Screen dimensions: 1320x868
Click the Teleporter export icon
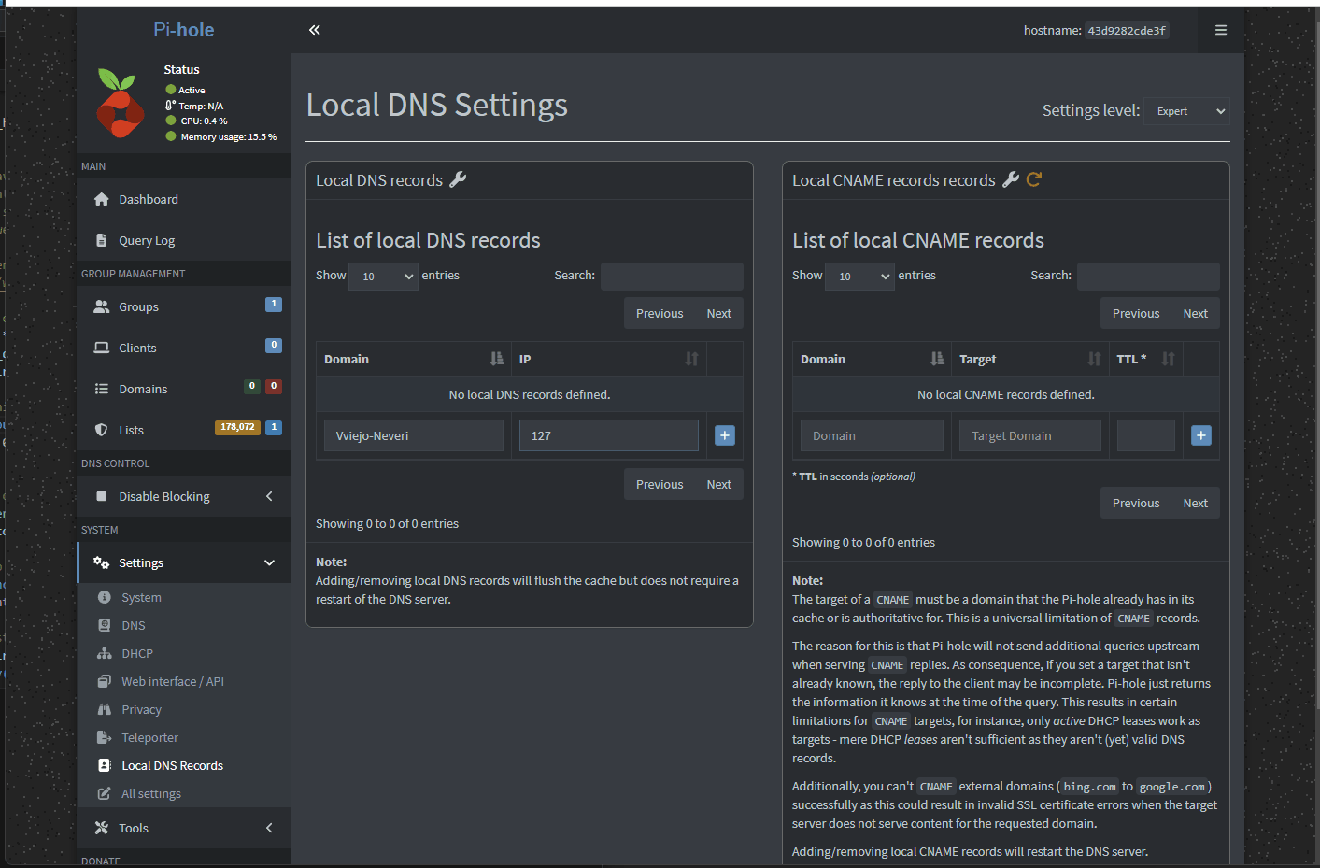(x=105, y=737)
